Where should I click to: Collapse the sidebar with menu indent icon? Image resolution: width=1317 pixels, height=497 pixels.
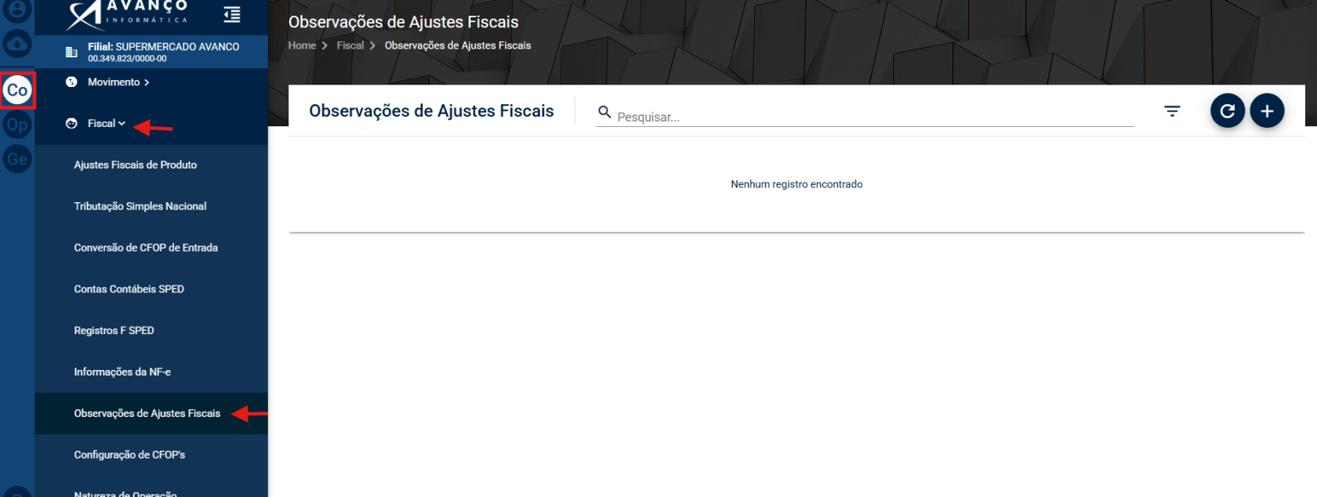232,14
